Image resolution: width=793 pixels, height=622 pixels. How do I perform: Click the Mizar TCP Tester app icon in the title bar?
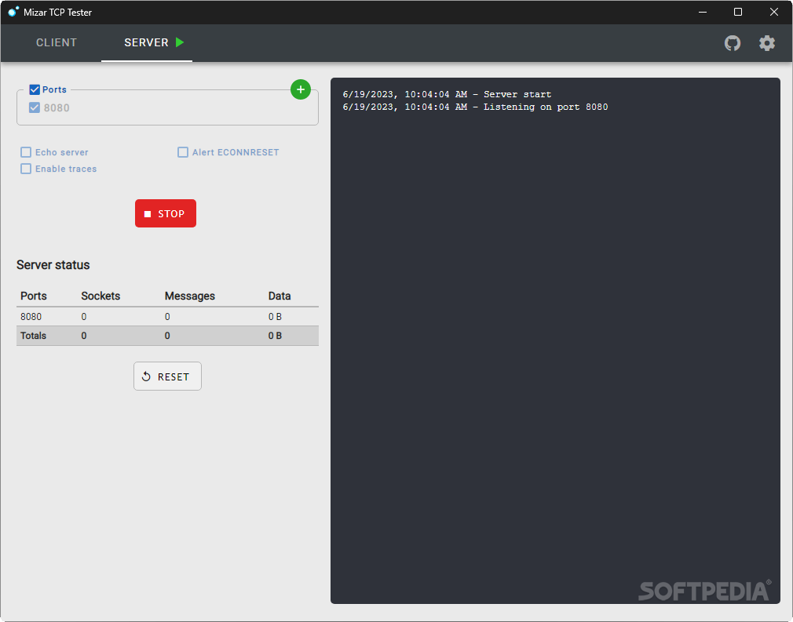coord(13,11)
